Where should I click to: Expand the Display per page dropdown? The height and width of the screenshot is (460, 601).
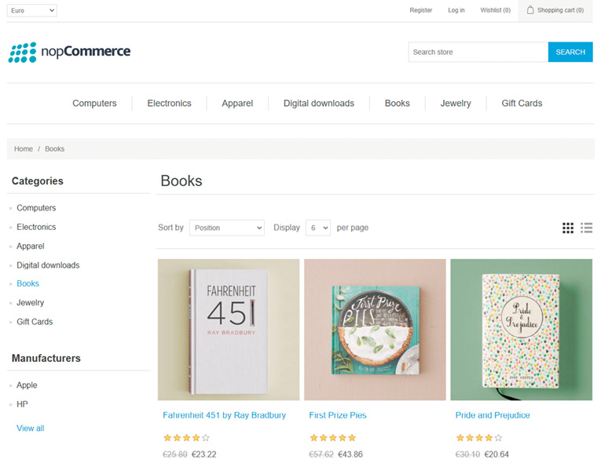tap(318, 228)
